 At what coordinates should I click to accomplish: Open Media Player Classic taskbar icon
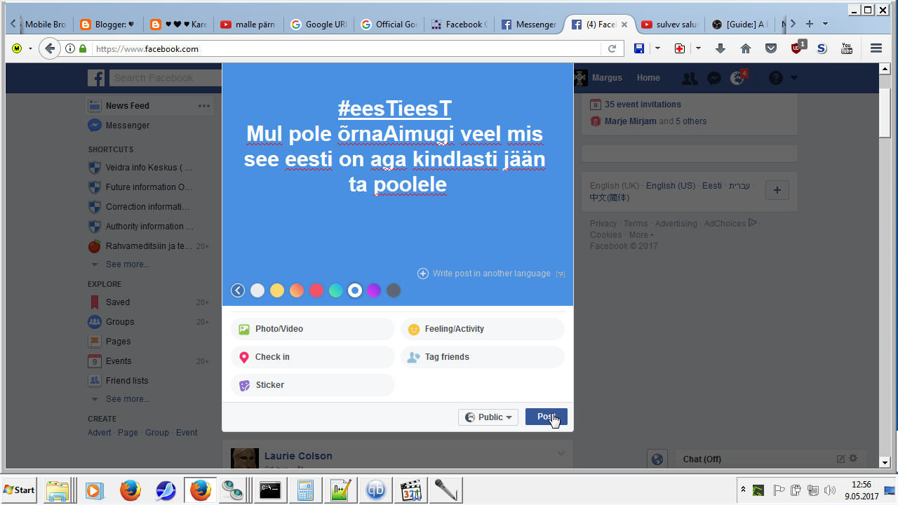tap(410, 490)
